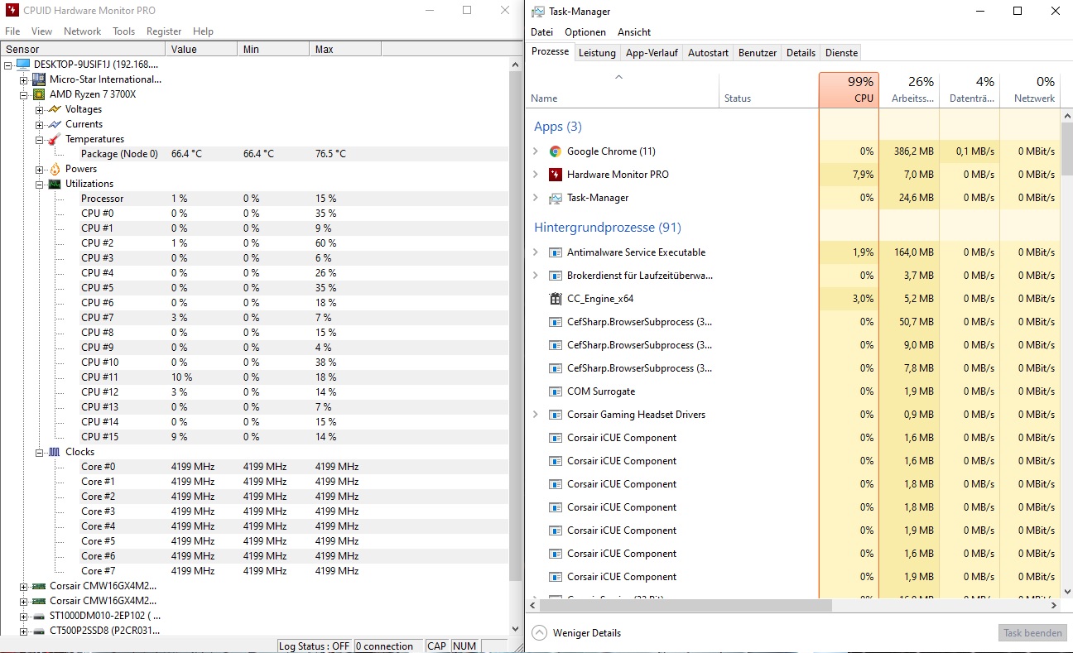Screen dimensions: 1073x653
Task: Click the Task-Manager title bar icon
Action: (538, 12)
